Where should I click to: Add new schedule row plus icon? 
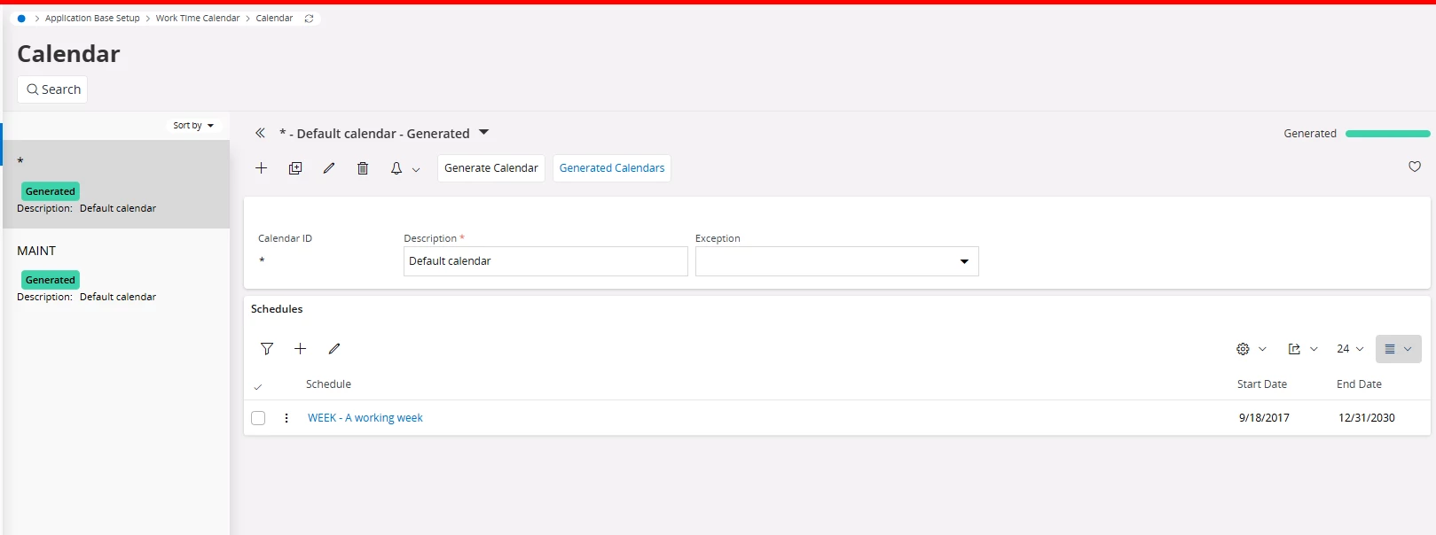coord(301,349)
